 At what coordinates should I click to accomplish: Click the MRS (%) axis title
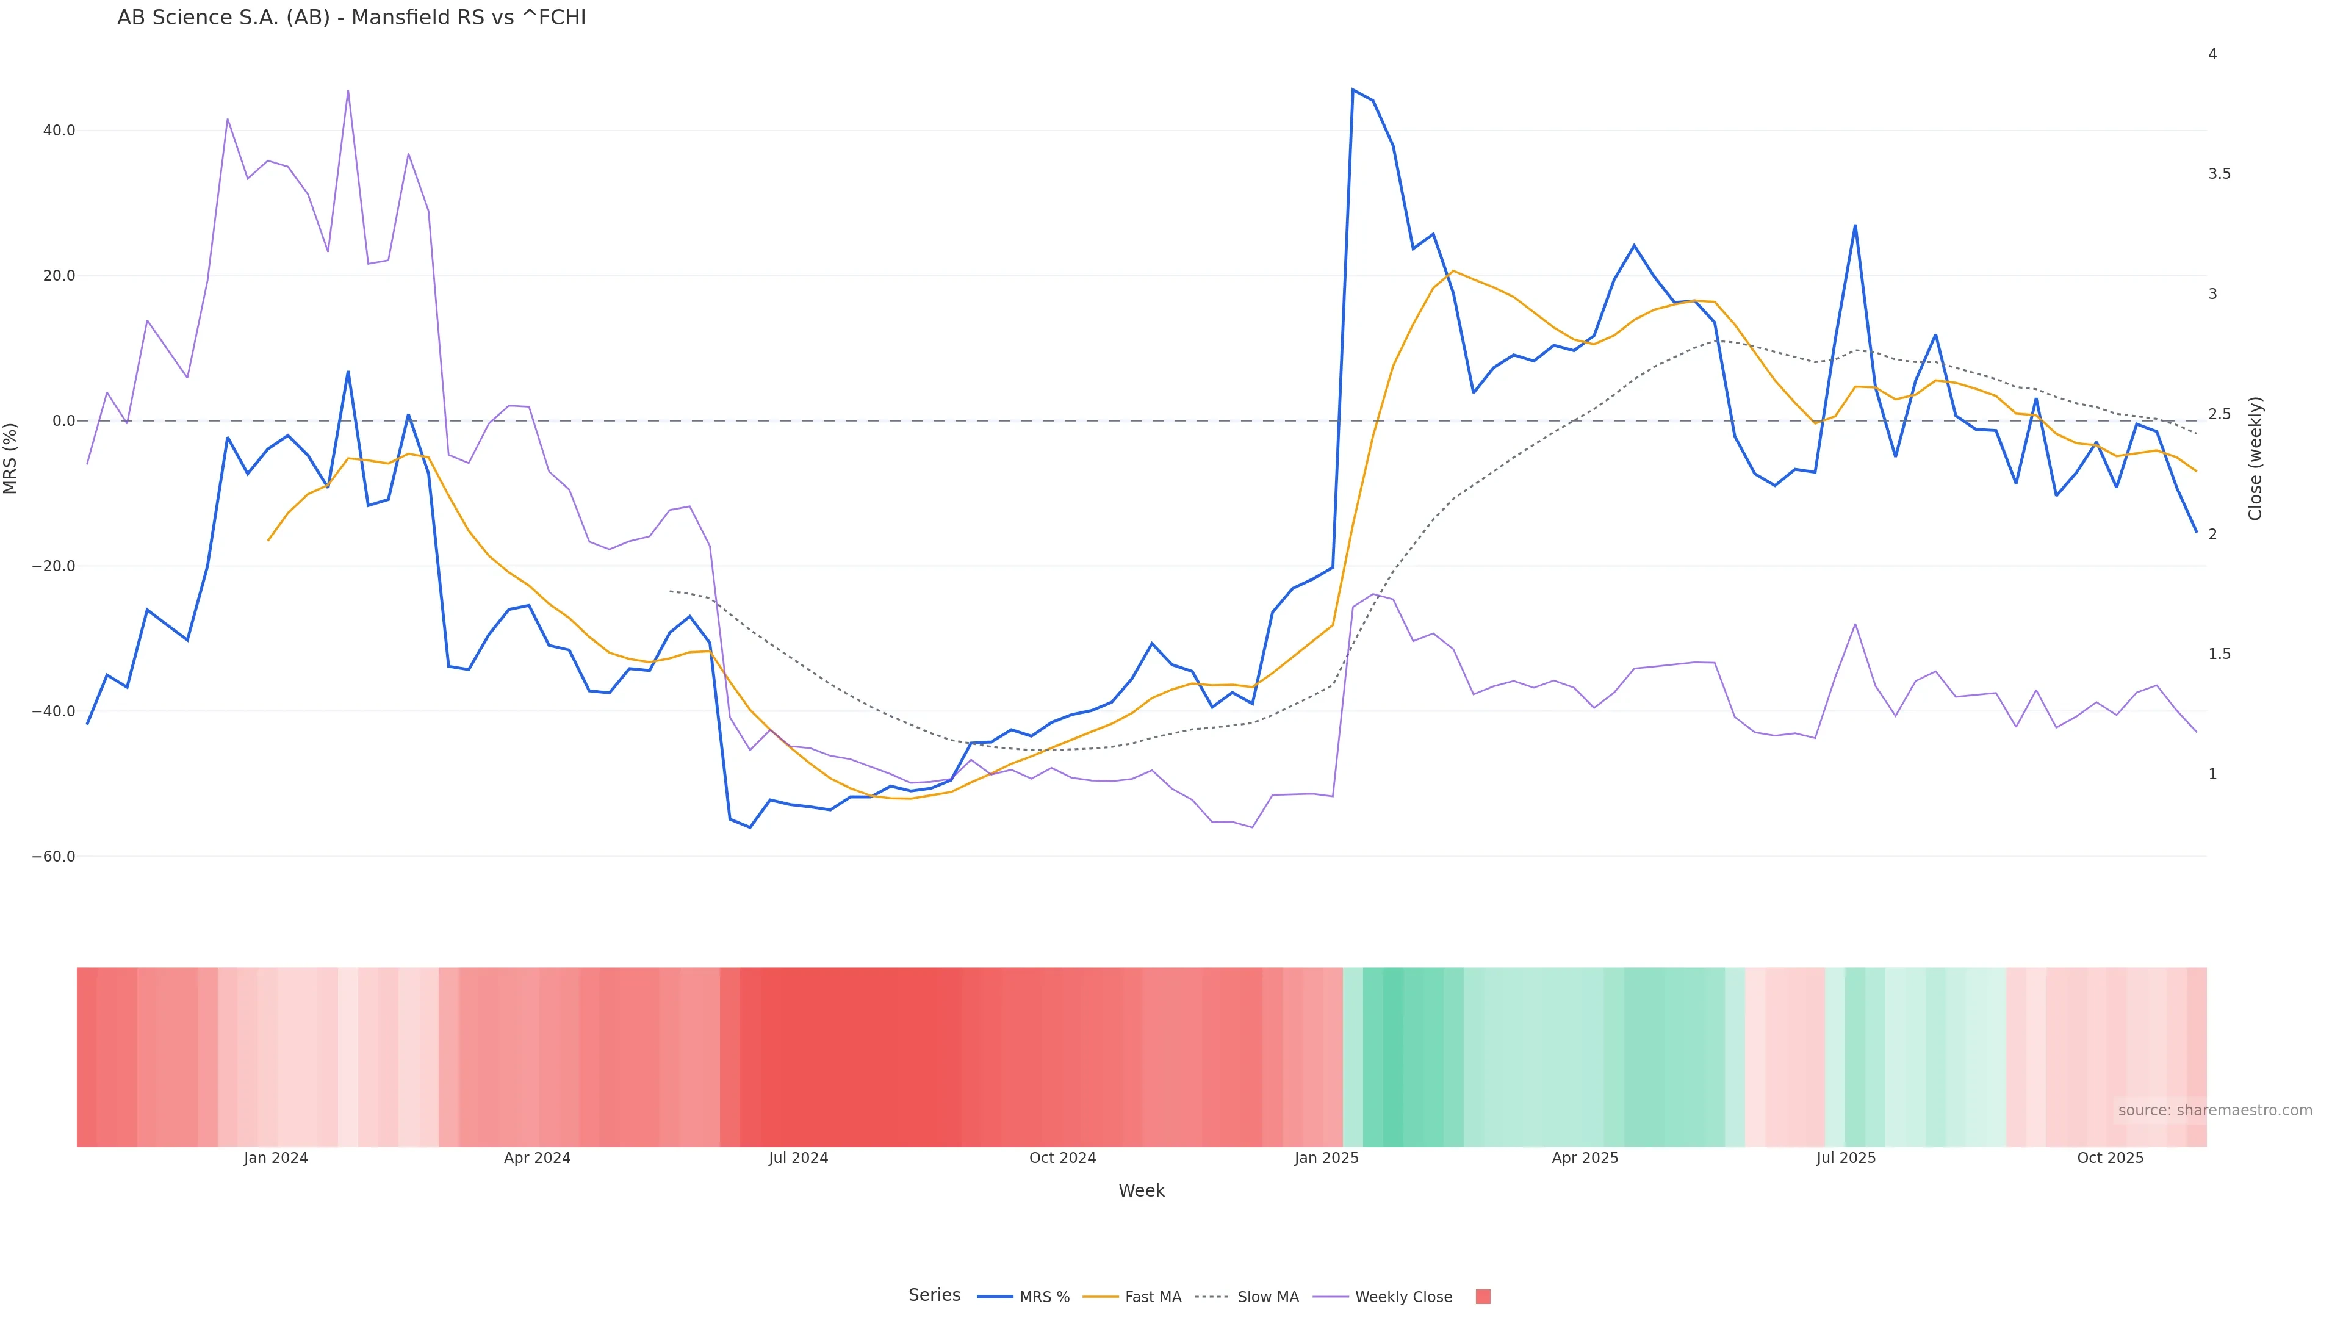11,458
